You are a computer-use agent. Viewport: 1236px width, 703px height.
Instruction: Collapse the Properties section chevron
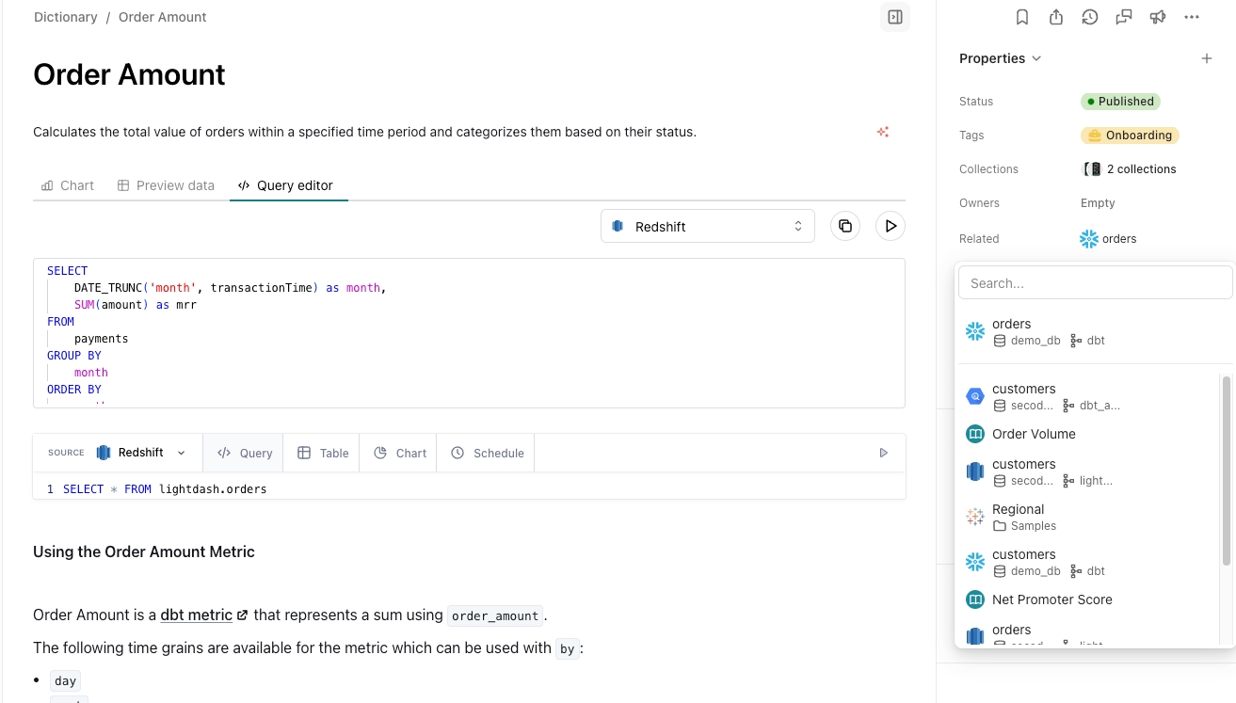point(1036,58)
